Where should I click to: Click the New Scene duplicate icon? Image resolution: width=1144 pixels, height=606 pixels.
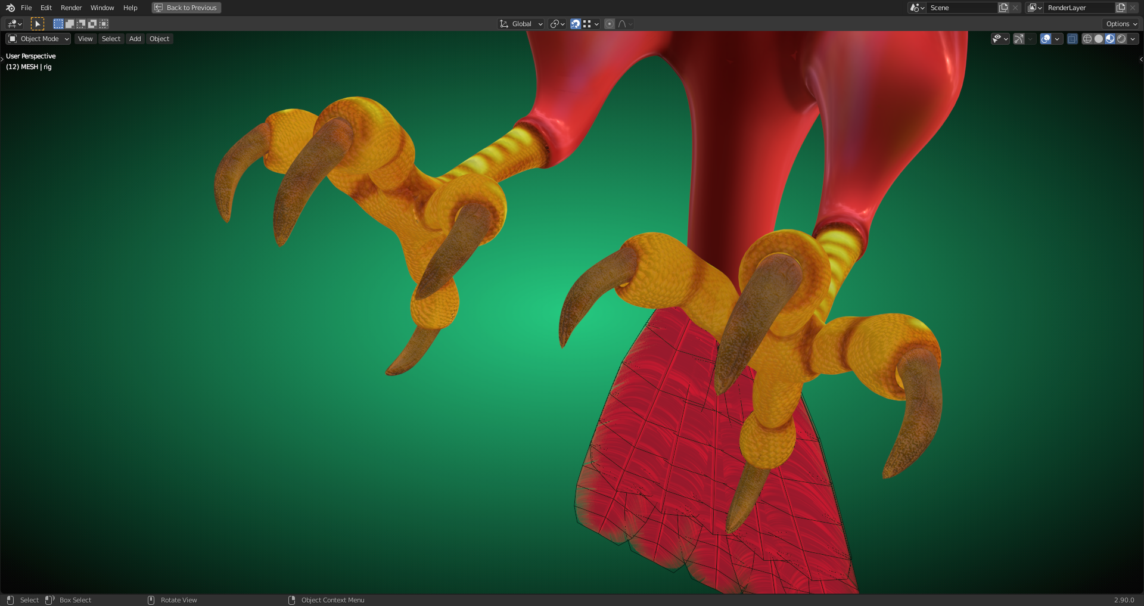[x=1003, y=8]
